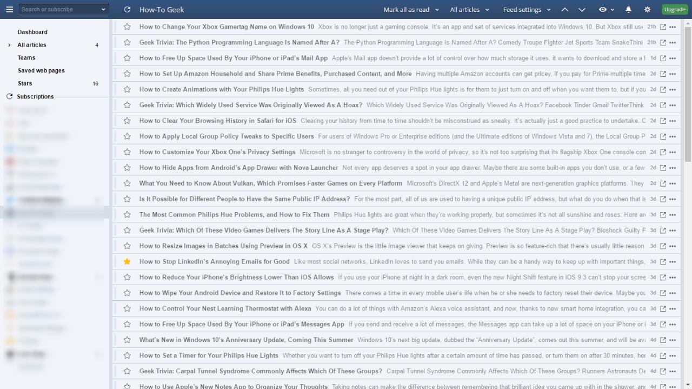
Task: Open Subscriptions section label
Action: tap(35, 96)
